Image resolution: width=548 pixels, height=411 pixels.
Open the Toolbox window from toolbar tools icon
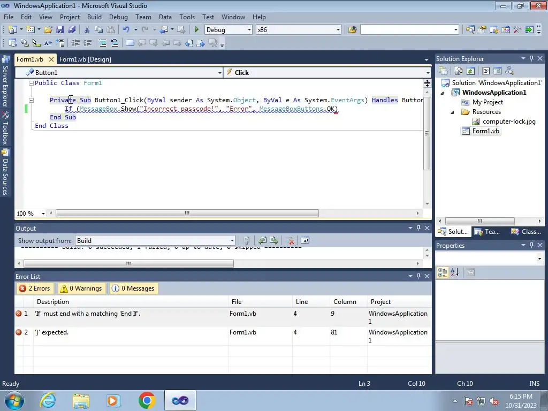(517, 30)
